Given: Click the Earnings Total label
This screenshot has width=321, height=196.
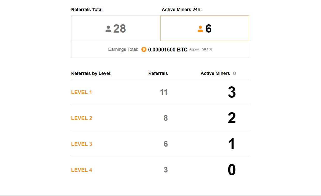Looking at the screenshot, I should (123, 49).
